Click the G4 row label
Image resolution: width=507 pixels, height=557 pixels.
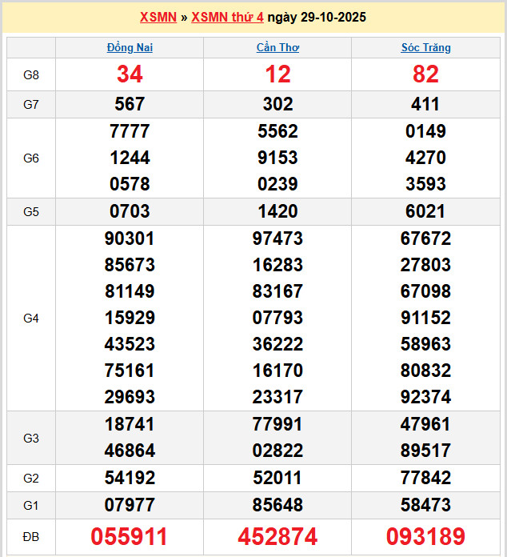coord(31,318)
